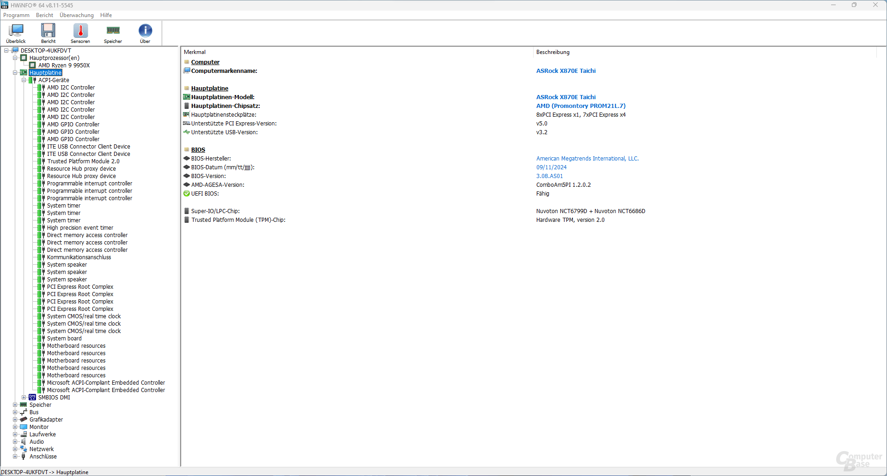Expand the SMBIOS DMI node
This screenshot has width=887, height=476.
[24, 397]
